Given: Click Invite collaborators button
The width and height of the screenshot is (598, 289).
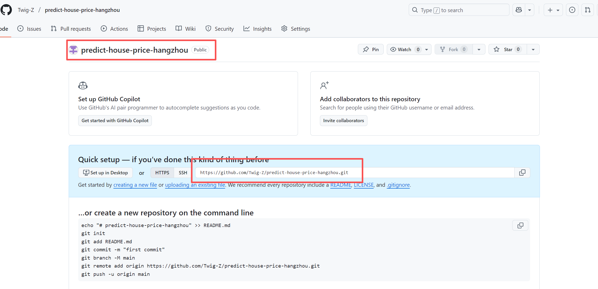Looking at the screenshot, I should point(343,121).
